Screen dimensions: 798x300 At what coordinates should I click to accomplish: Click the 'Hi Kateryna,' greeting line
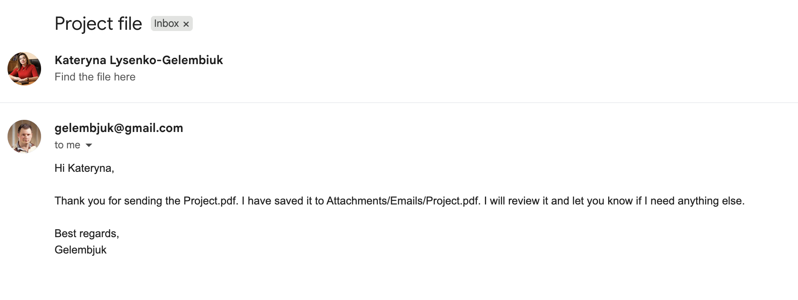click(x=84, y=168)
